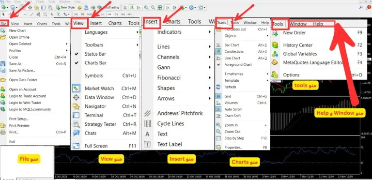Select the Equidistant Channel drawing tool
This screenshot has width=372, height=180.
pos(38,14)
